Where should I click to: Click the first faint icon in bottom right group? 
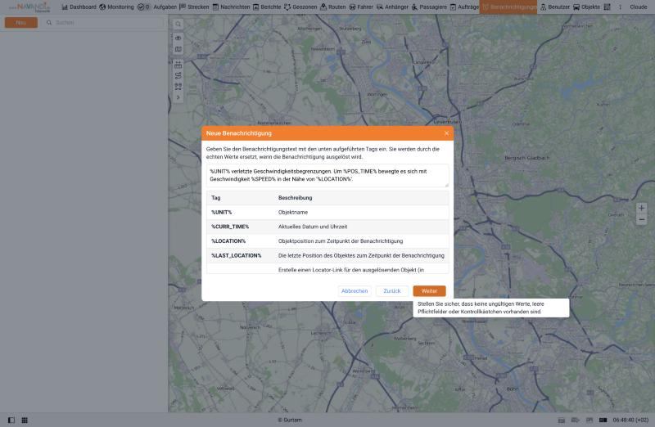tap(562, 420)
